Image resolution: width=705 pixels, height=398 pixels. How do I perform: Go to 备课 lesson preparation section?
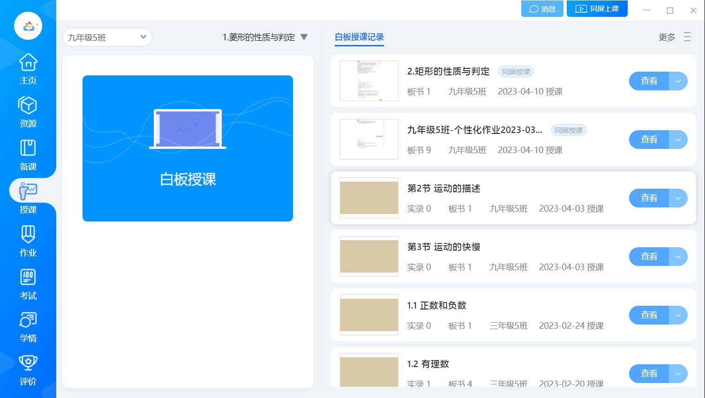[28, 155]
